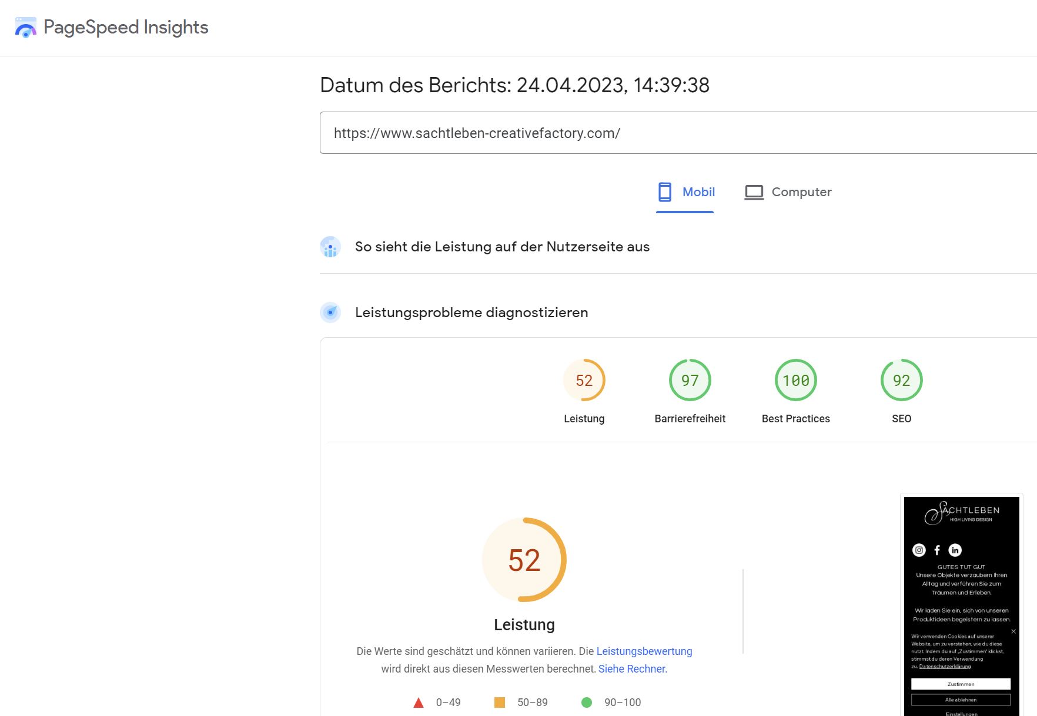Click the Barrierefreiheit label
The width and height of the screenshot is (1037, 716).
[x=690, y=418]
